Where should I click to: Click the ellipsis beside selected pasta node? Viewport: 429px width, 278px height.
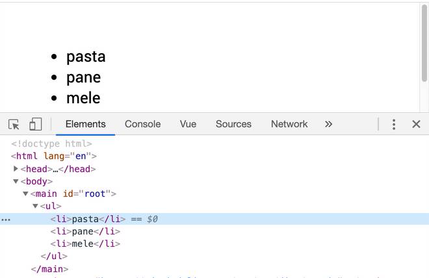[x=6, y=220]
